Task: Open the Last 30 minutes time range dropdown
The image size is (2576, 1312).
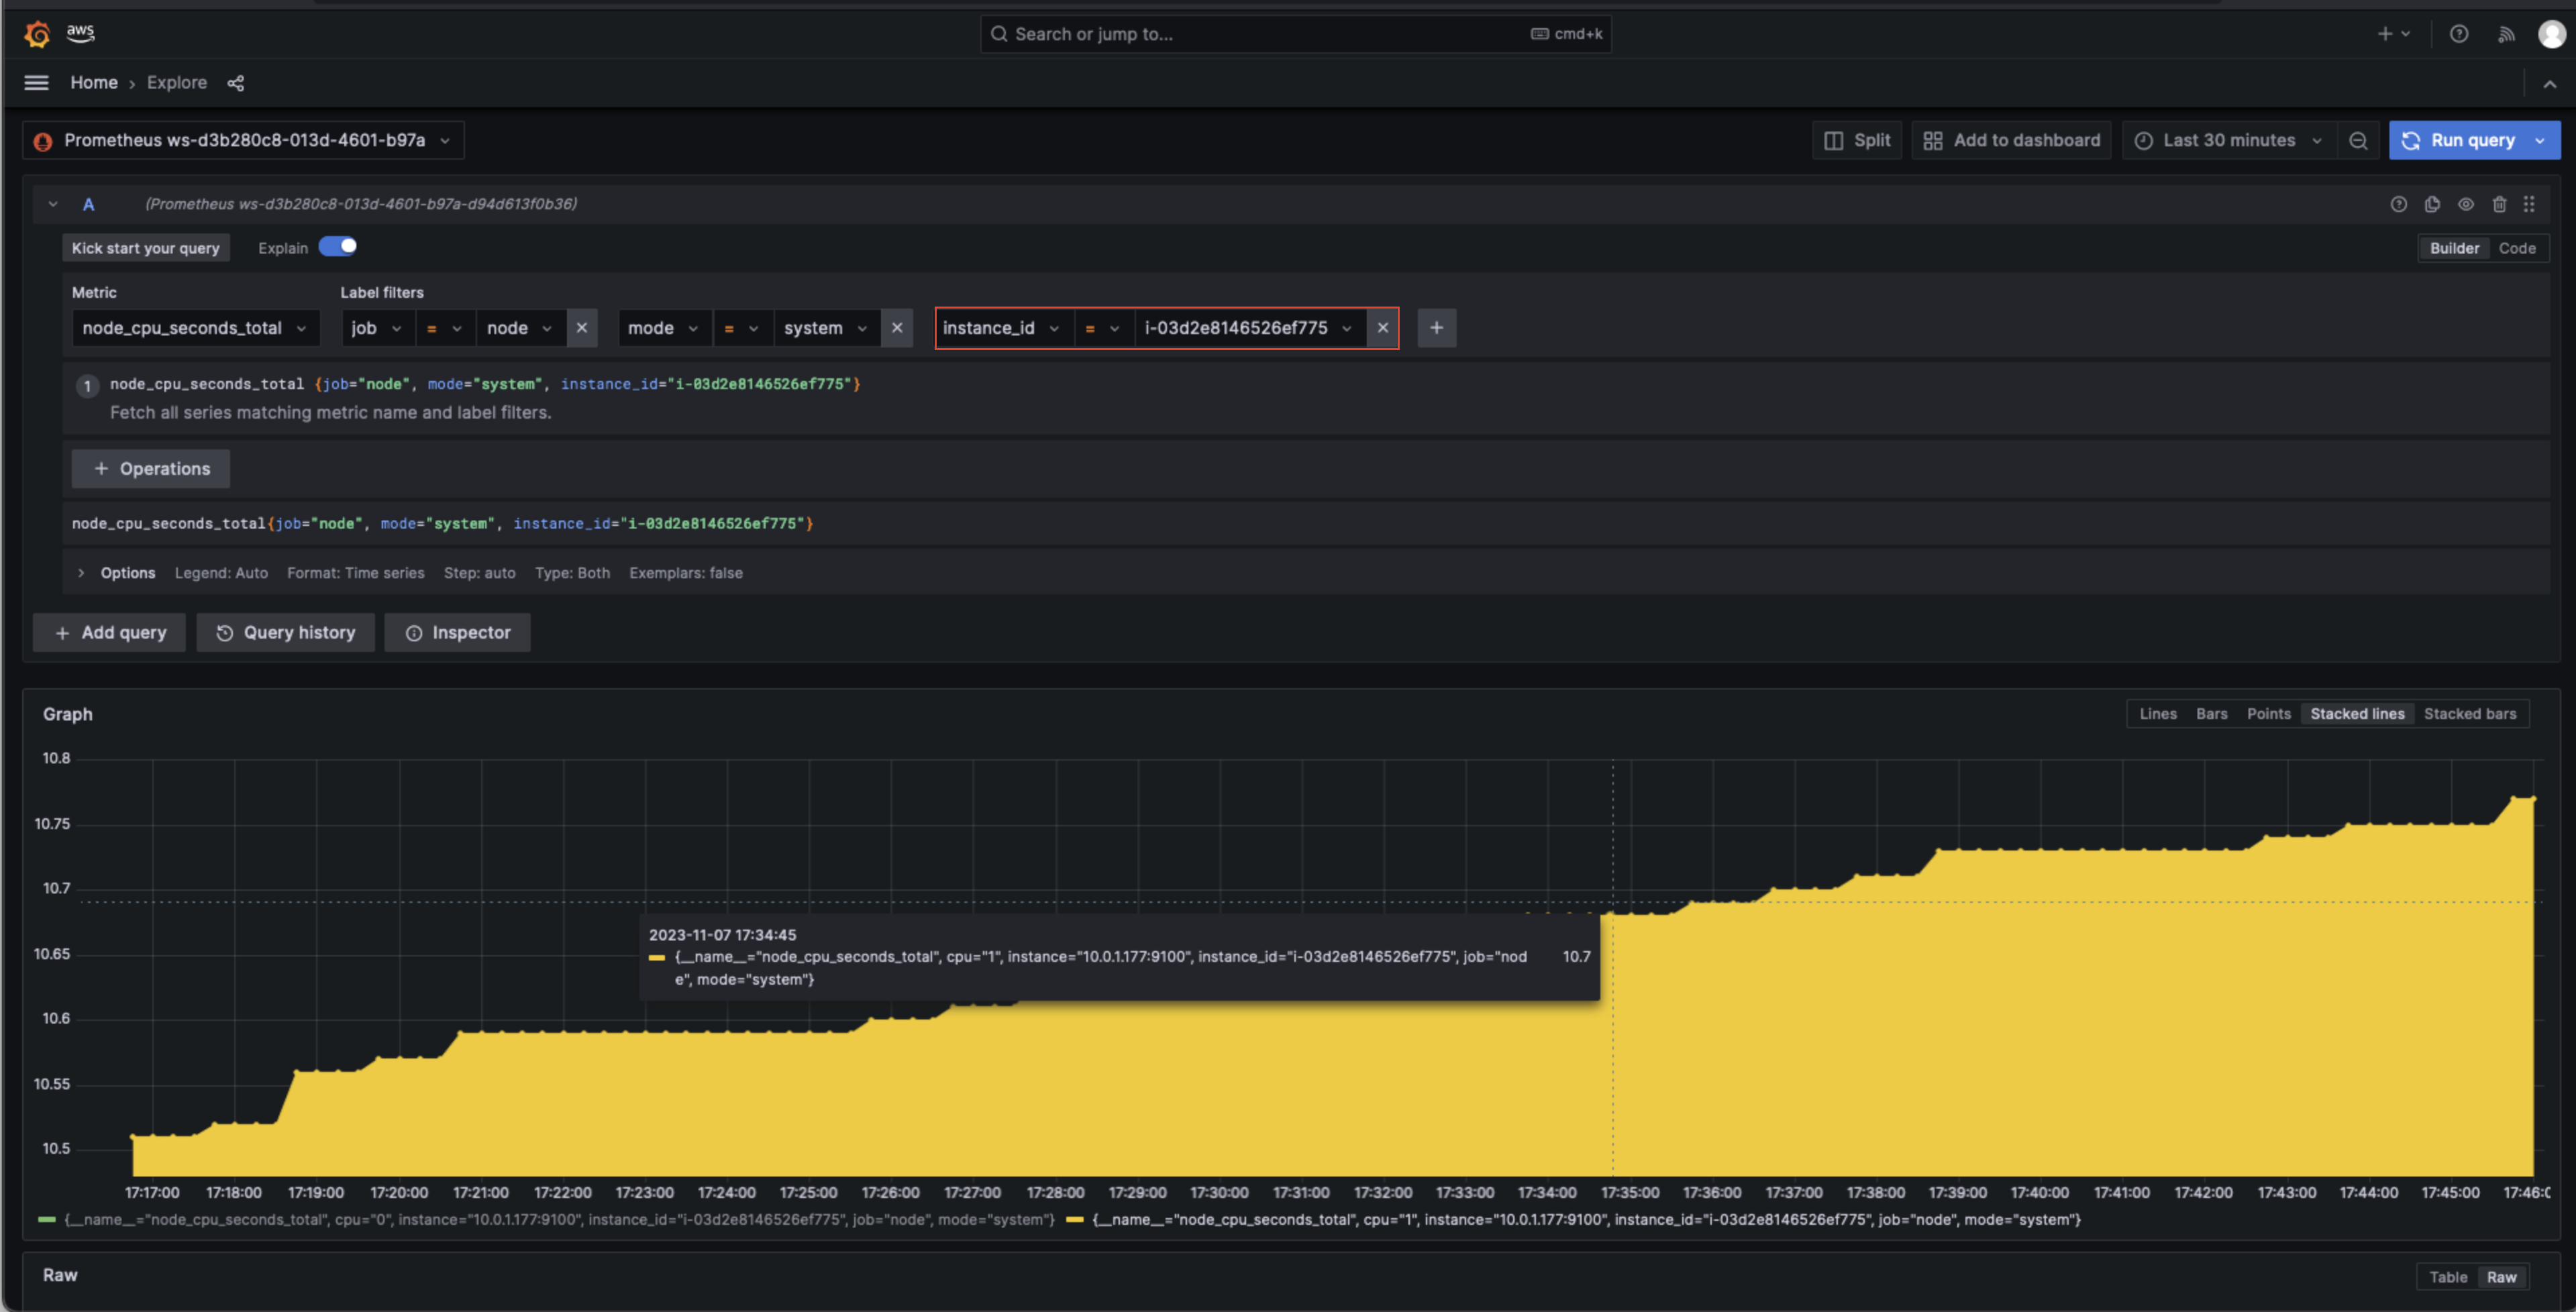Action: pos(2228,140)
